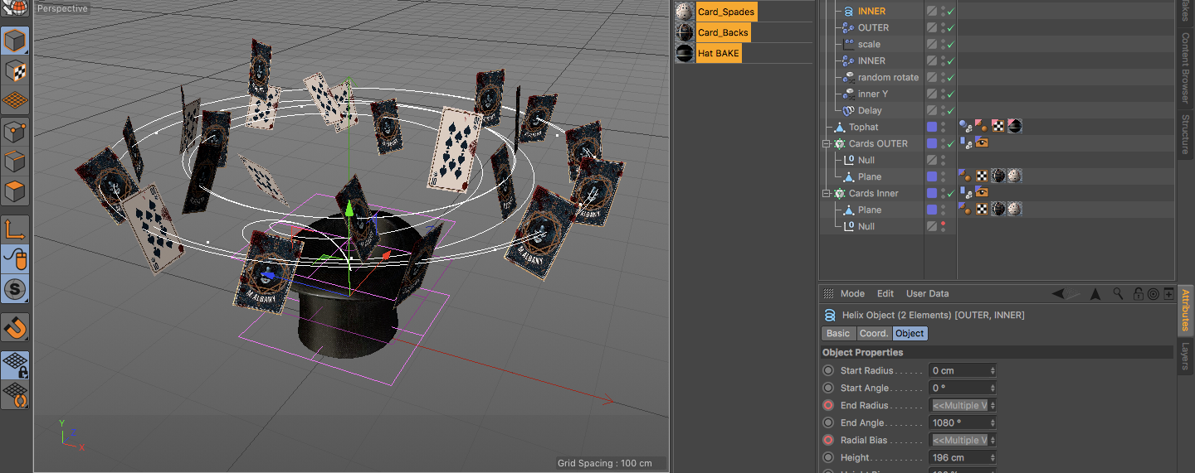Switch to the Coord. tab
This screenshot has height=473, width=1195.
coord(874,333)
